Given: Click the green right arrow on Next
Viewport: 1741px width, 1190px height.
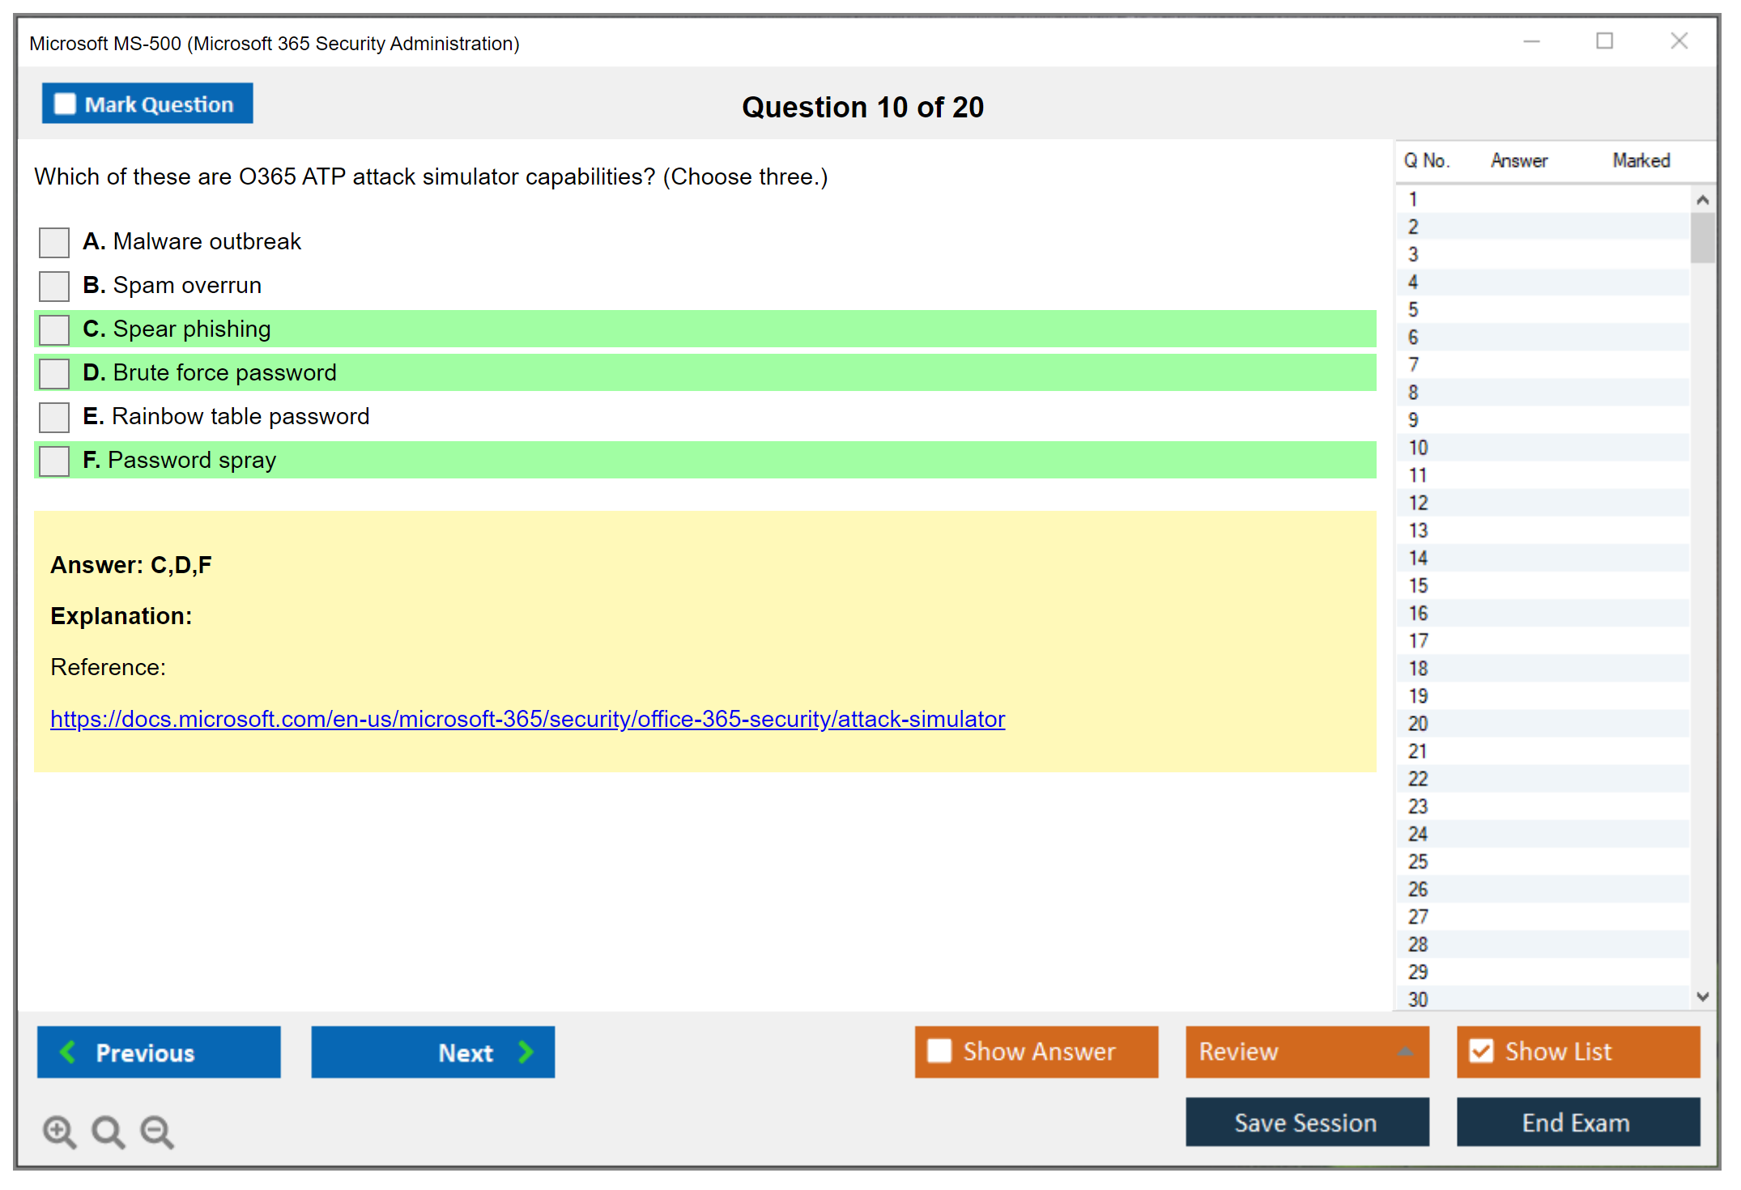Looking at the screenshot, I should click(526, 1052).
